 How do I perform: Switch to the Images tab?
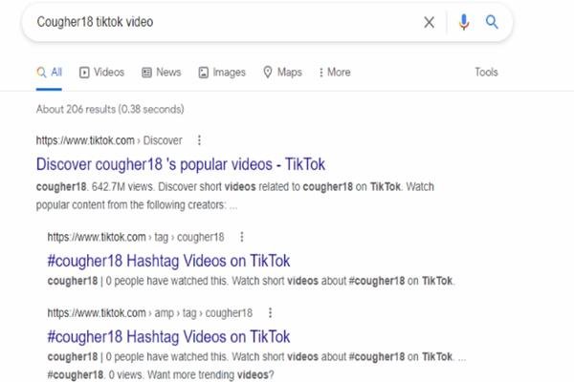pyautogui.click(x=222, y=73)
